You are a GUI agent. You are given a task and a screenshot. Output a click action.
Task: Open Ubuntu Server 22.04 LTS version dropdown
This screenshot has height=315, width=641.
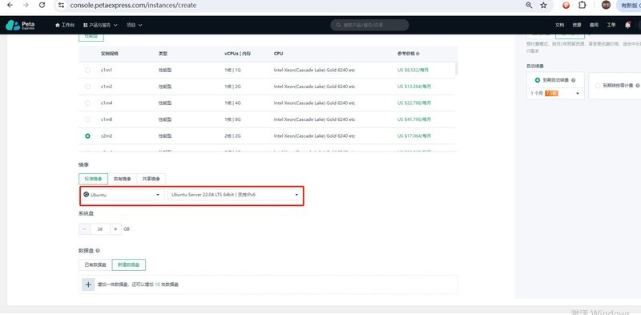pyautogui.click(x=235, y=195)
